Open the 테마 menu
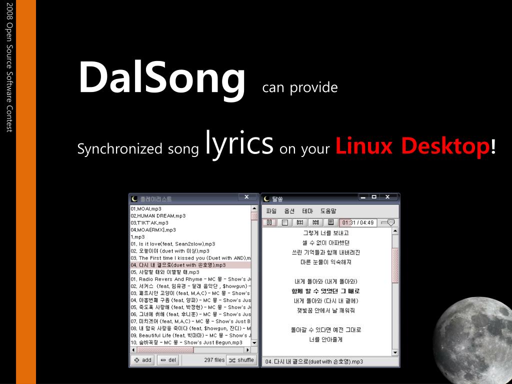 pos(307,211)
